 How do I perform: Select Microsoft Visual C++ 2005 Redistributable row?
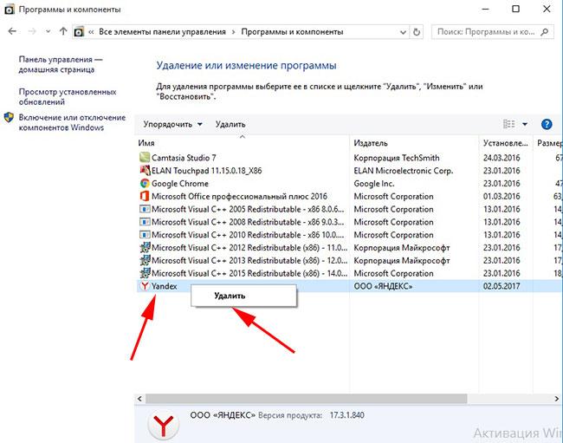coord(243,210)
